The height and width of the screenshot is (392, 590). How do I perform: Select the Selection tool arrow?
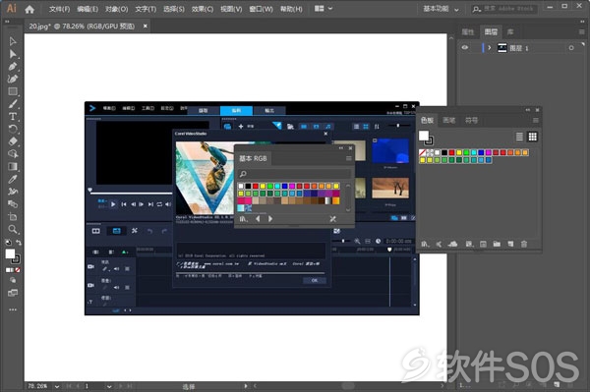click(13, 41)
